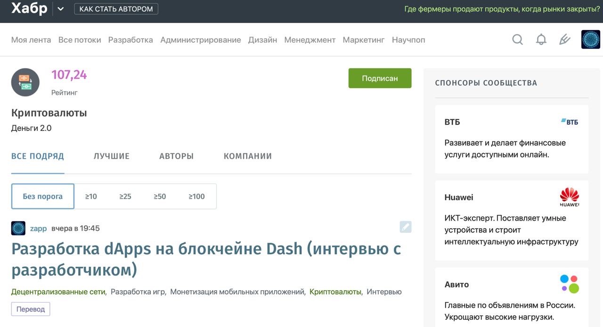Open the КОМПАНИИ tab
The height and width of the screenshot is (327, 603).
pos(248,156)
